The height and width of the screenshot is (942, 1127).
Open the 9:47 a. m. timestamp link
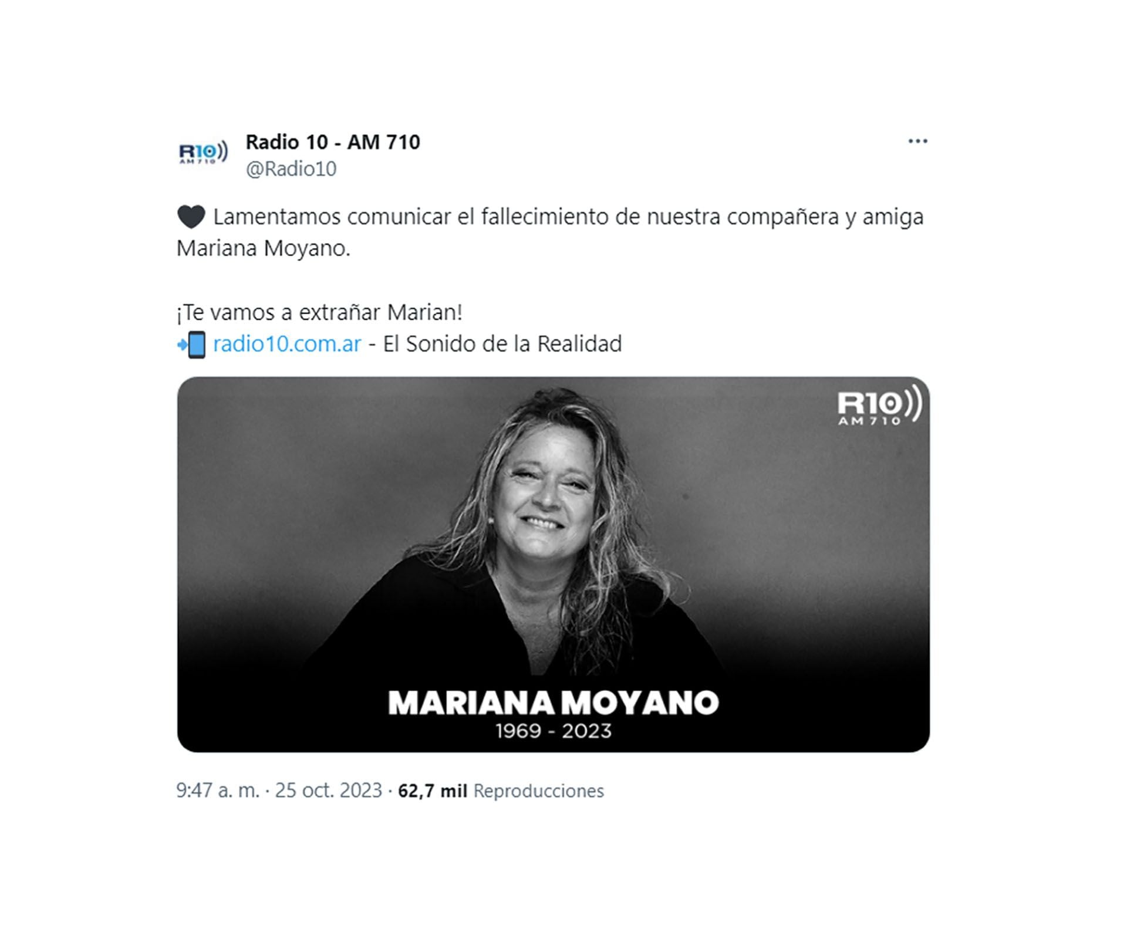tap(218, 791)
